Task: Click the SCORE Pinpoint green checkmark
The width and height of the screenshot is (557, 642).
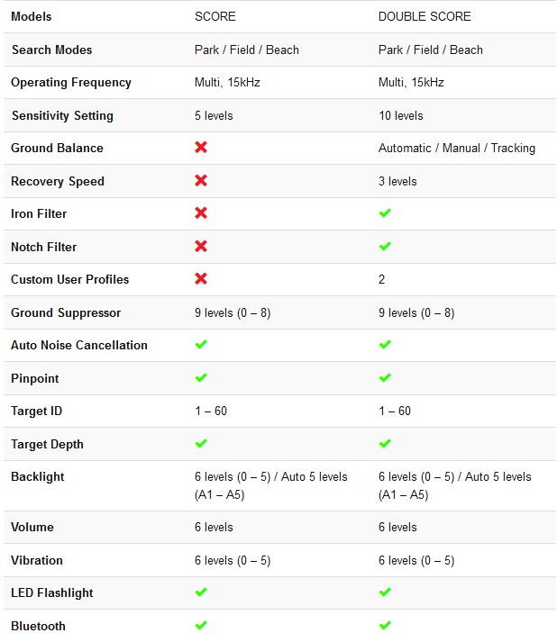Action: pos(201,378)
